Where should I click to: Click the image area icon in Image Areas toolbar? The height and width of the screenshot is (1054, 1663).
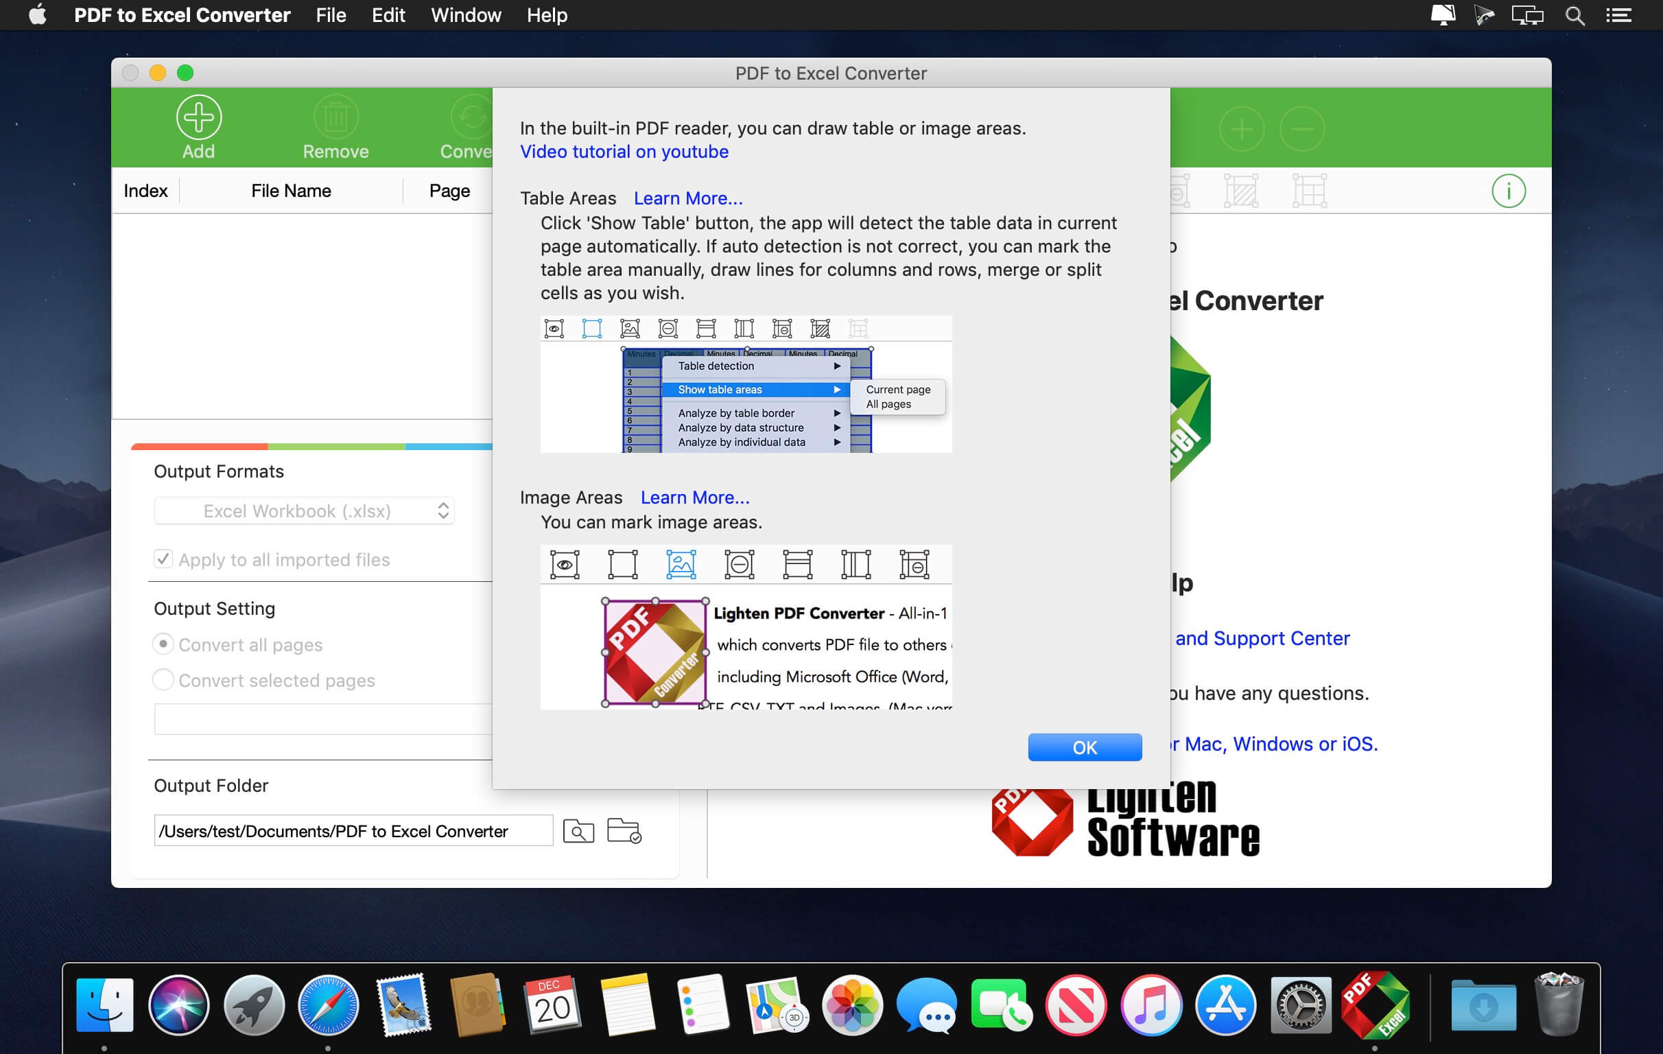tap(680, 563)
